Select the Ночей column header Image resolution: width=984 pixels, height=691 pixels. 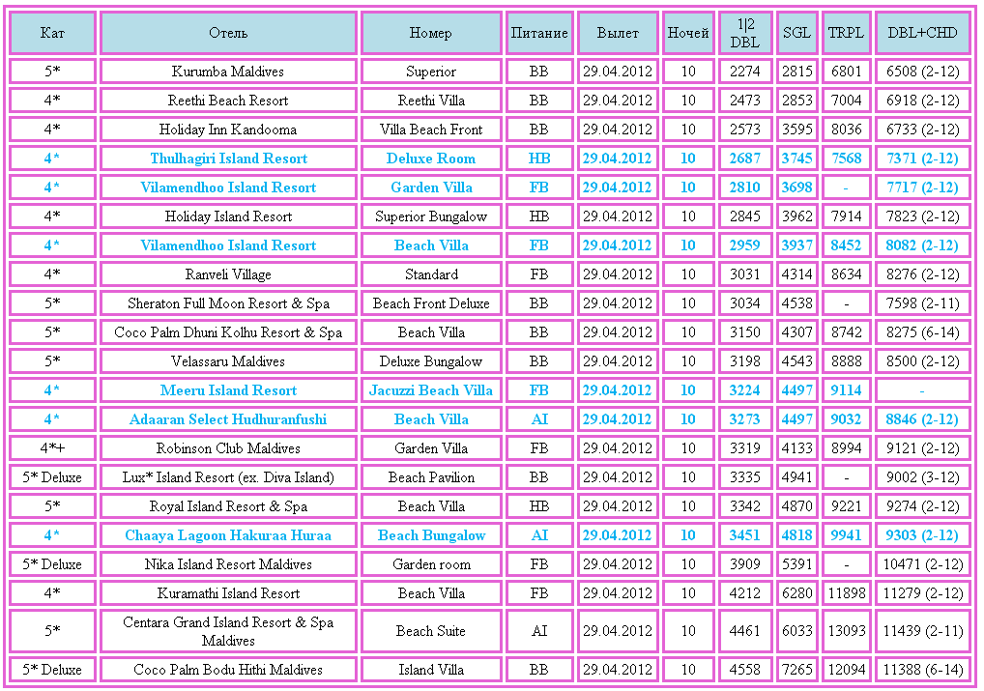coord(687,33)
